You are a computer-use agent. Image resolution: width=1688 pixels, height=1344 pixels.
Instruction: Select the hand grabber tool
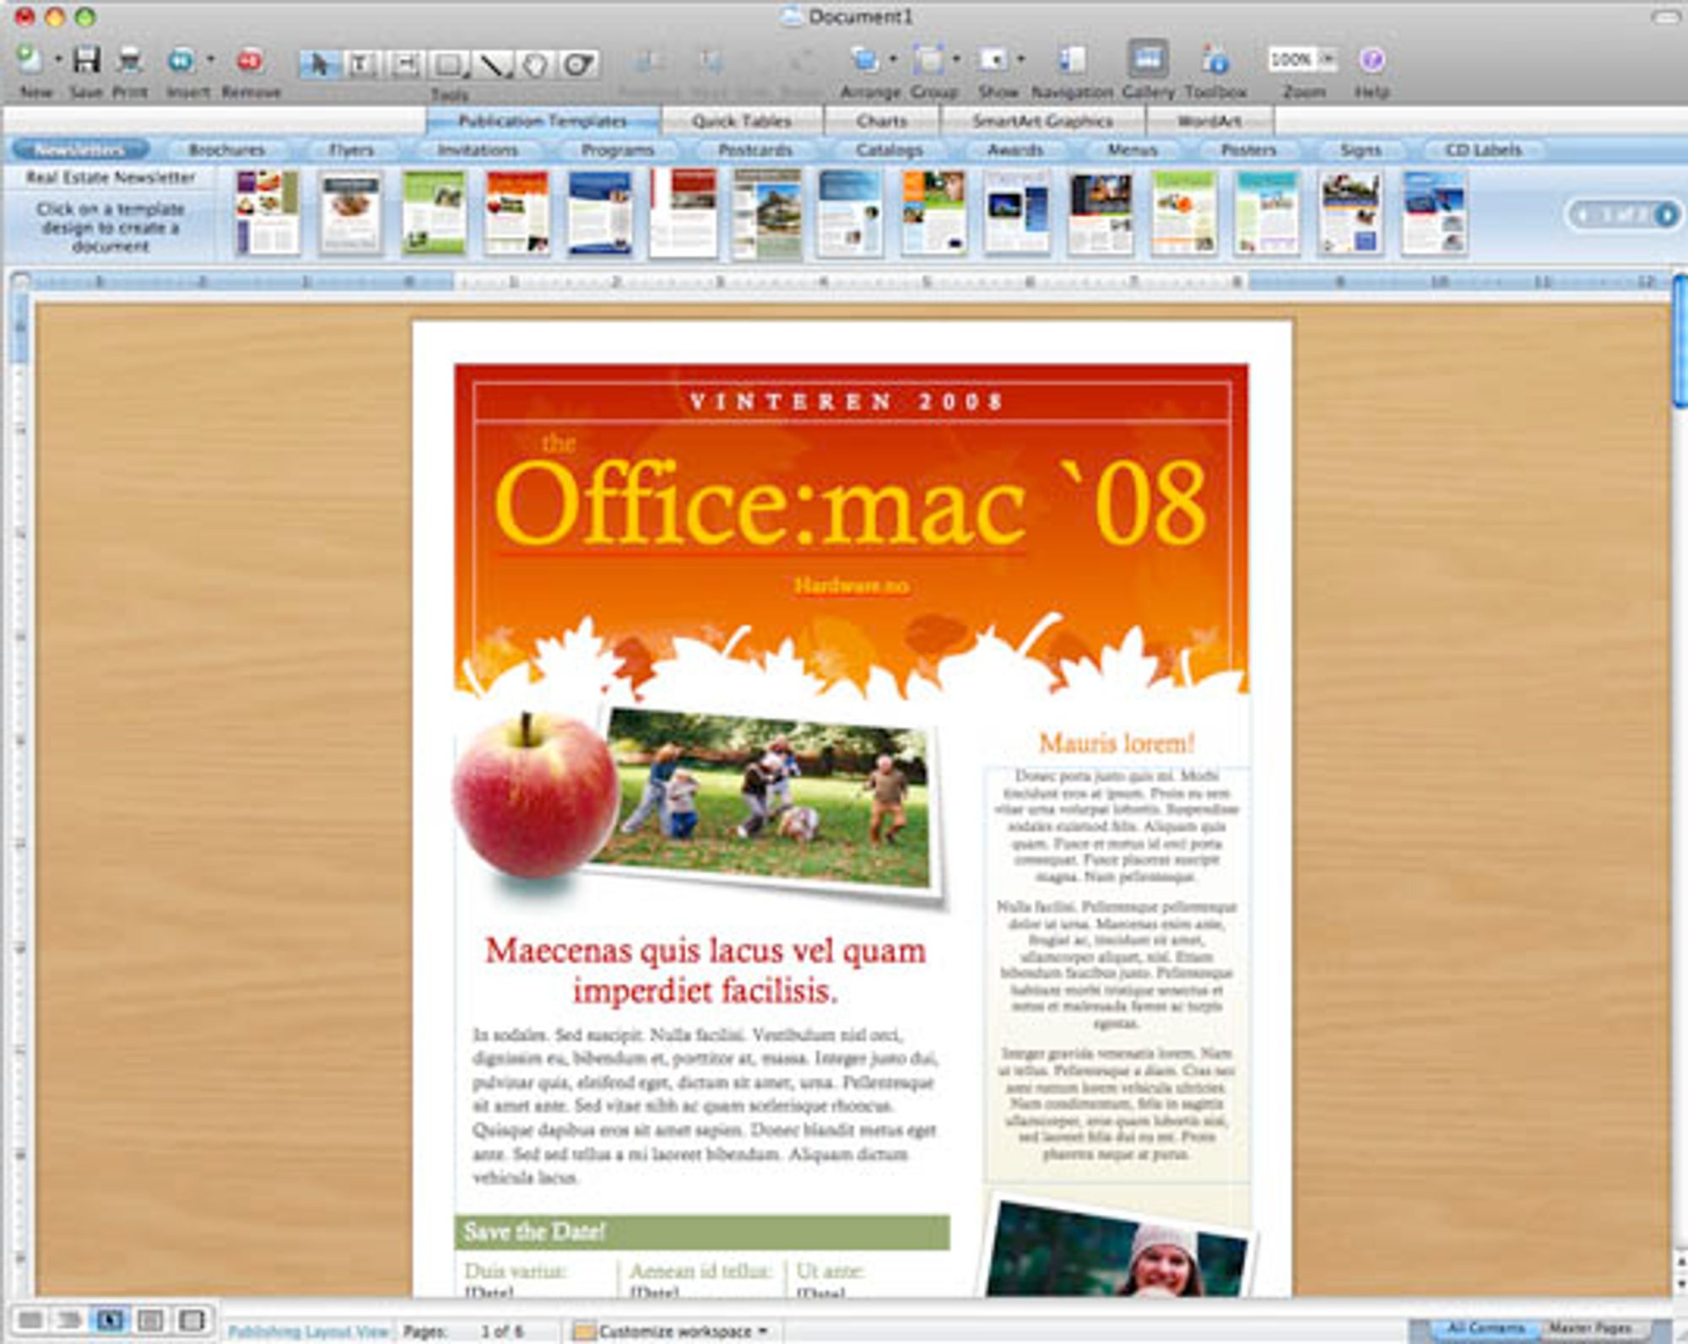tap(536, 64)
